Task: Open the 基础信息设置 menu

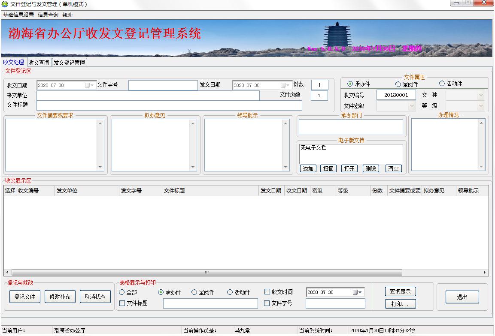Action: (18, 15)
